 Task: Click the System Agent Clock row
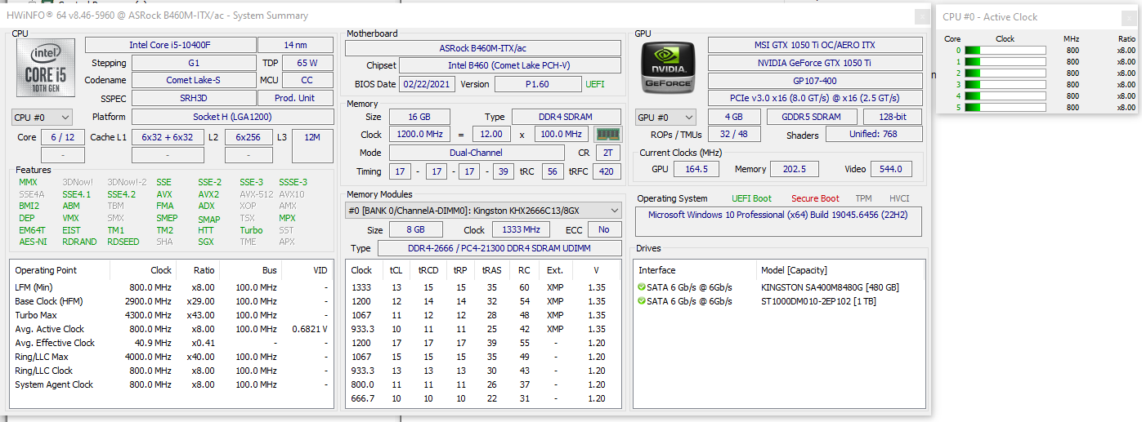[x=172, y=384]
